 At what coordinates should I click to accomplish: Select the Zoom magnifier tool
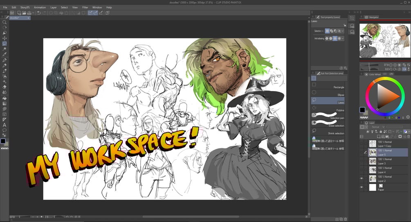click(x=4, y=22)
